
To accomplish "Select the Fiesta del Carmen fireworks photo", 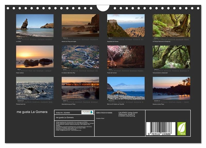I will (126, 57).
